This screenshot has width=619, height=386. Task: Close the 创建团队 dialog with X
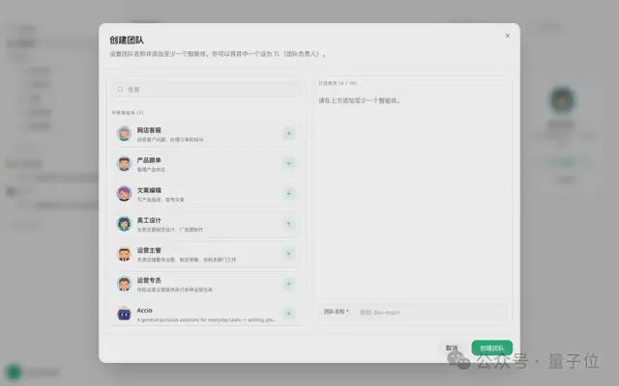click(508, 36)
